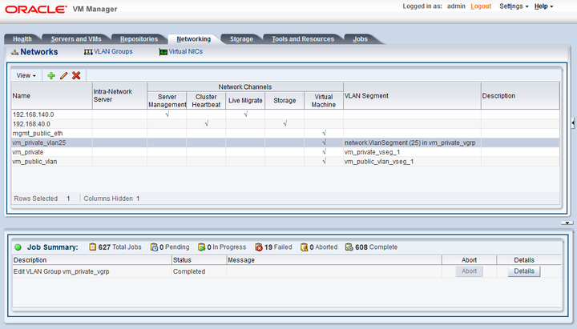Click the In Progress jobs icon
577x329 pixels.
[x=202, y=247]
